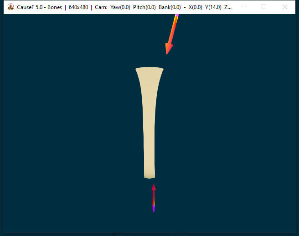Close the CauseF Bones window
The height and width of the screenshot is (236, 299).
(285, 7)
